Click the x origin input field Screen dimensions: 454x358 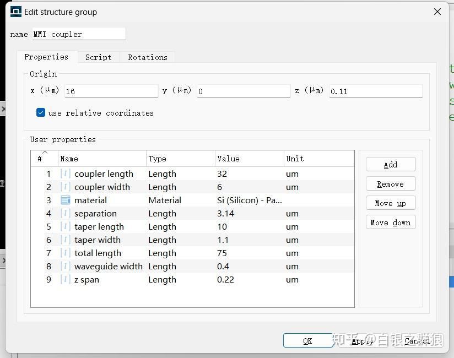tap(111, 91)
